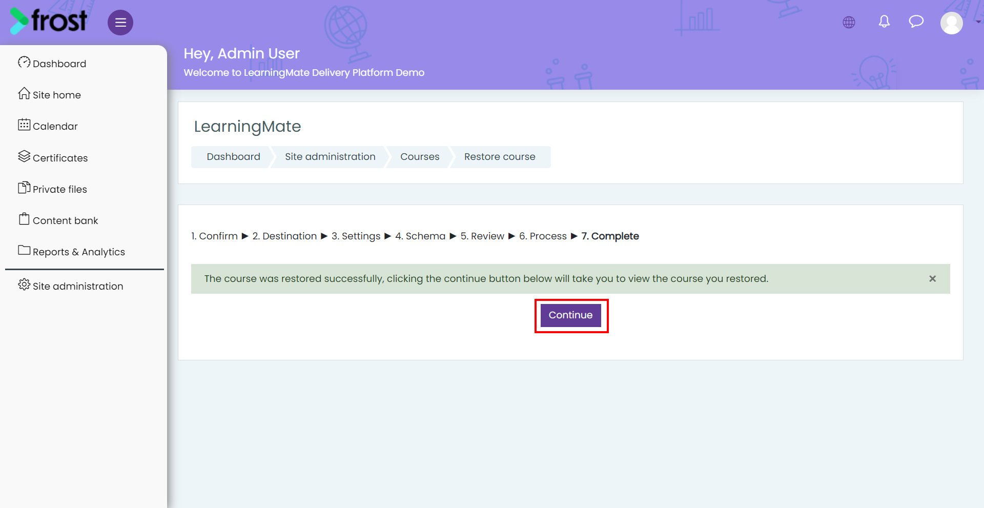Go to Site home in sidebar
The height and width of the screenshot is (508, 984).
tap(49, 95)
